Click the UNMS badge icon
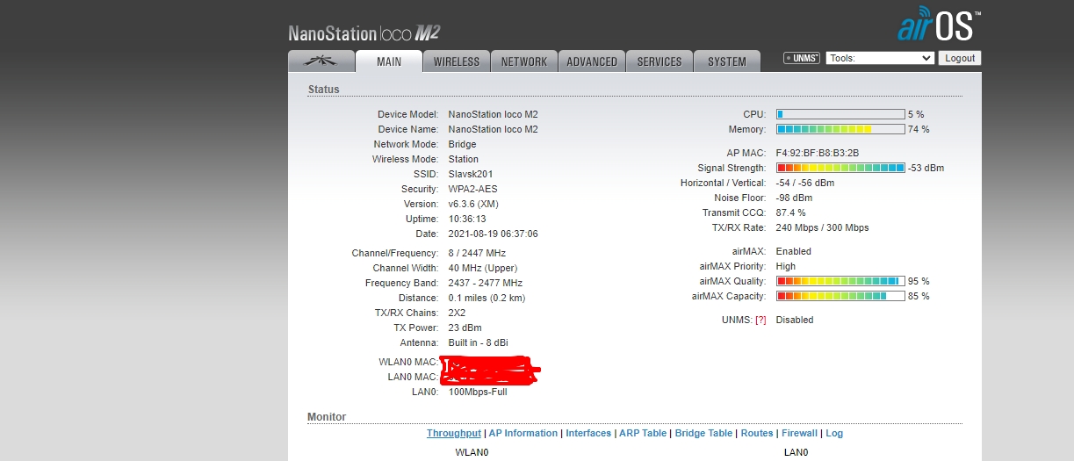Image resolution: width=1074 pixels, height=461 pixels. [x=801, y=58]
